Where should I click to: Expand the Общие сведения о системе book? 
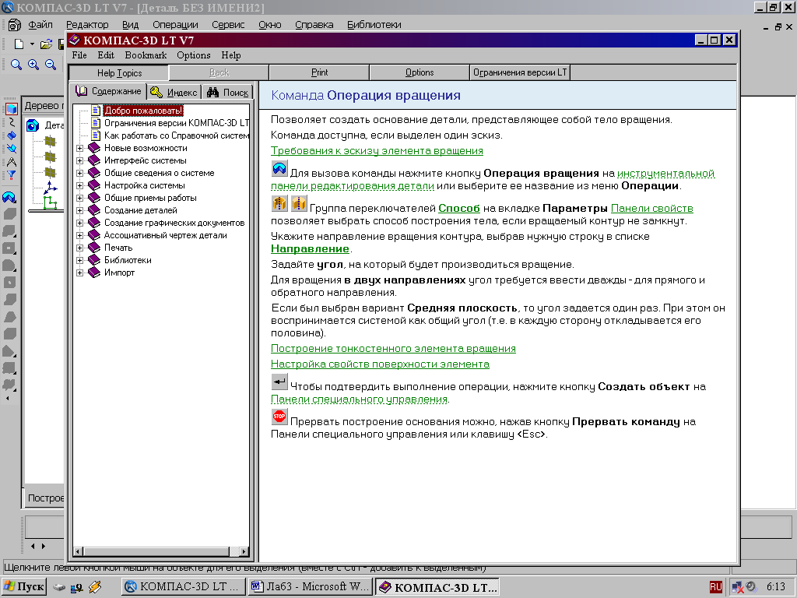[80, 173]
